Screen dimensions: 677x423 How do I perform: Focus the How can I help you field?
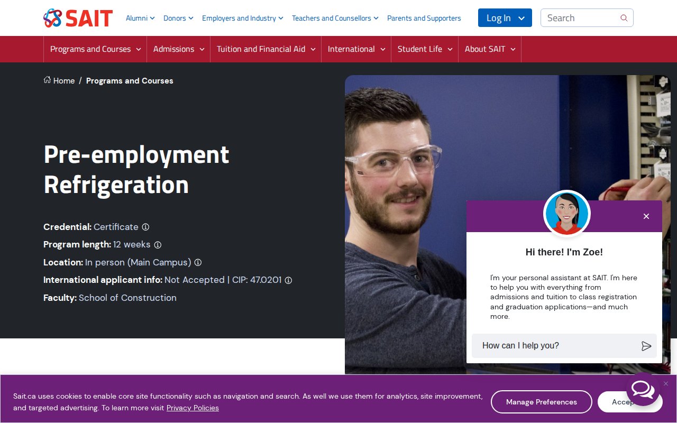pos(555,346)
